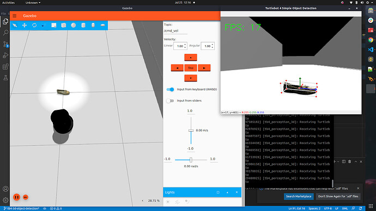This screenshot has width=376, height=211.
Task: Pause the Gazebo simulation
Action: pyautogui.click(x=16, y=197)
